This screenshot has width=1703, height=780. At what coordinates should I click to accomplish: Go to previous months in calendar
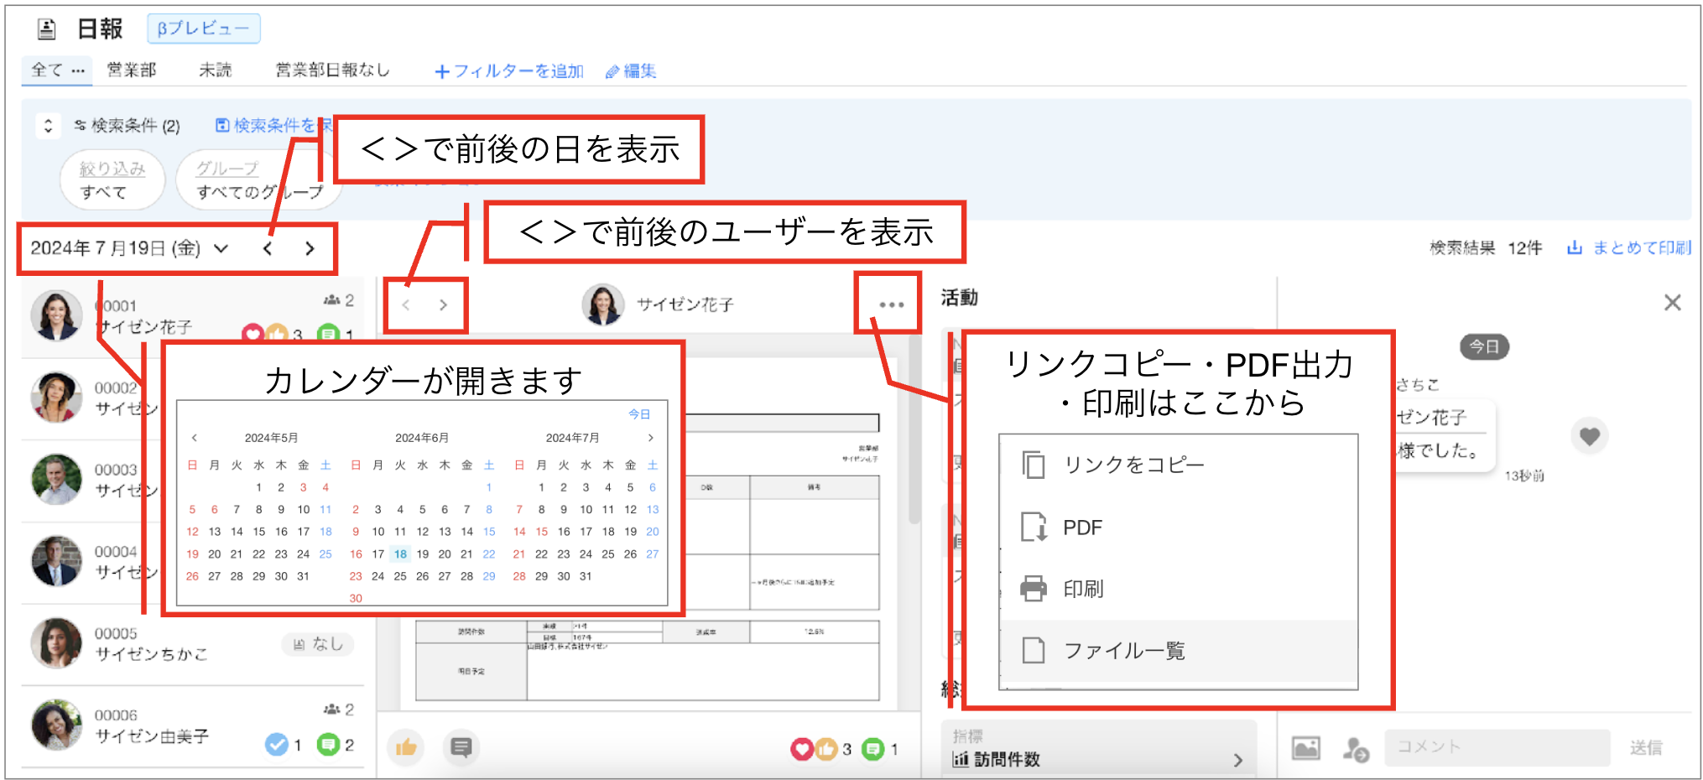[x=194, y=438]
